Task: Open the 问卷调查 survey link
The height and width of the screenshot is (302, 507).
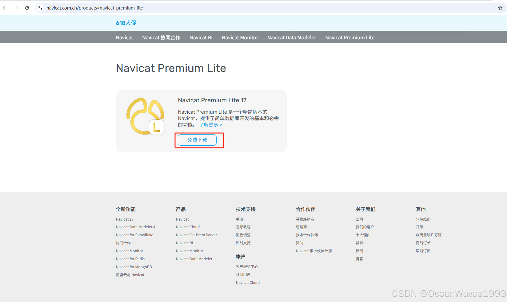Action: point(243,235)
